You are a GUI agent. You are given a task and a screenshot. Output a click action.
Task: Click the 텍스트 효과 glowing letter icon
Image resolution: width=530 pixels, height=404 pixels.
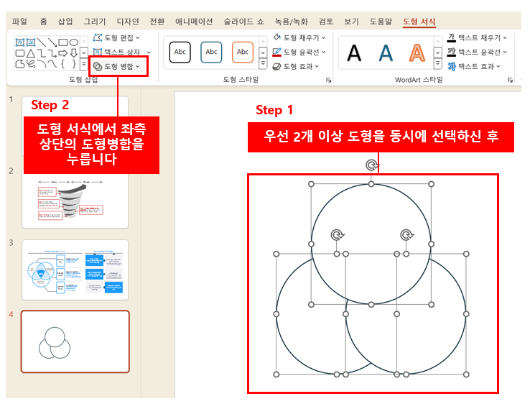(452, 67)
